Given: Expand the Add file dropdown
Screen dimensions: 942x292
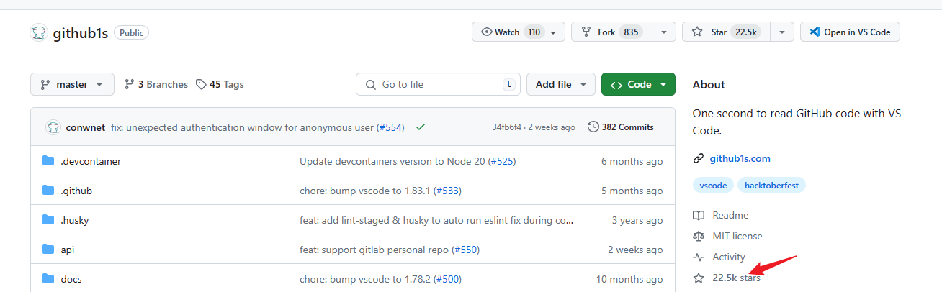Looking at the screenshot, I should click(x=560, y=84).
